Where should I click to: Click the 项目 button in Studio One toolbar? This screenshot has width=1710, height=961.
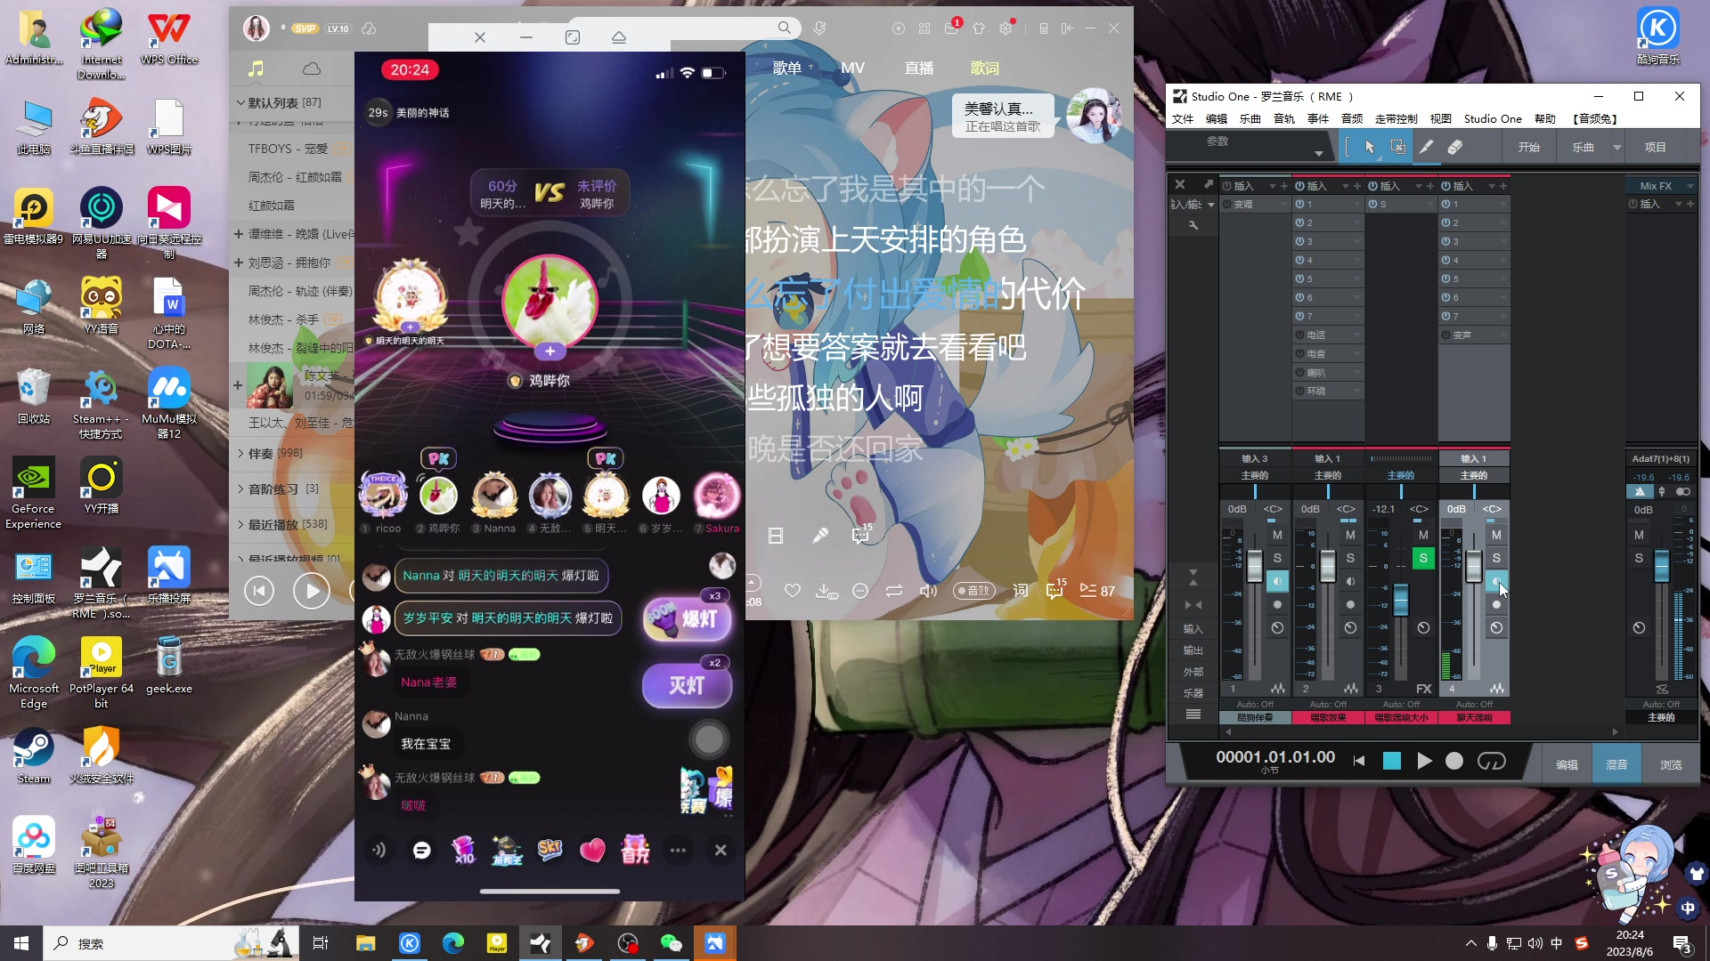(1656, 147)
